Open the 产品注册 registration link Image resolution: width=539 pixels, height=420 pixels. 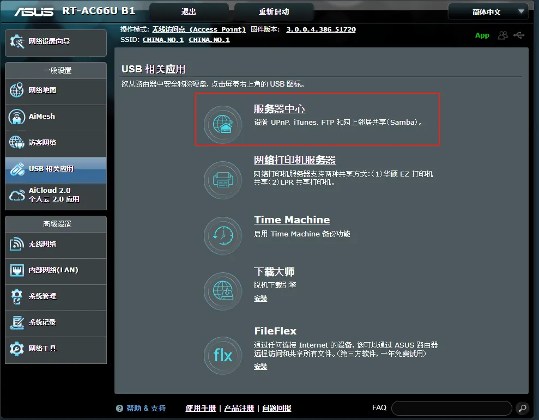[x=239, y=409]
